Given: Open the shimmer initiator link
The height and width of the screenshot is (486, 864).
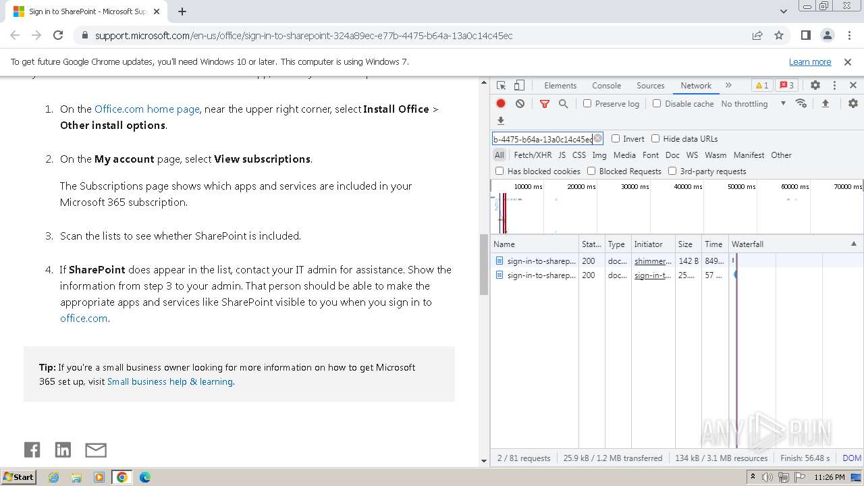Looking at the screenshot, I should [x=653, y=261].
